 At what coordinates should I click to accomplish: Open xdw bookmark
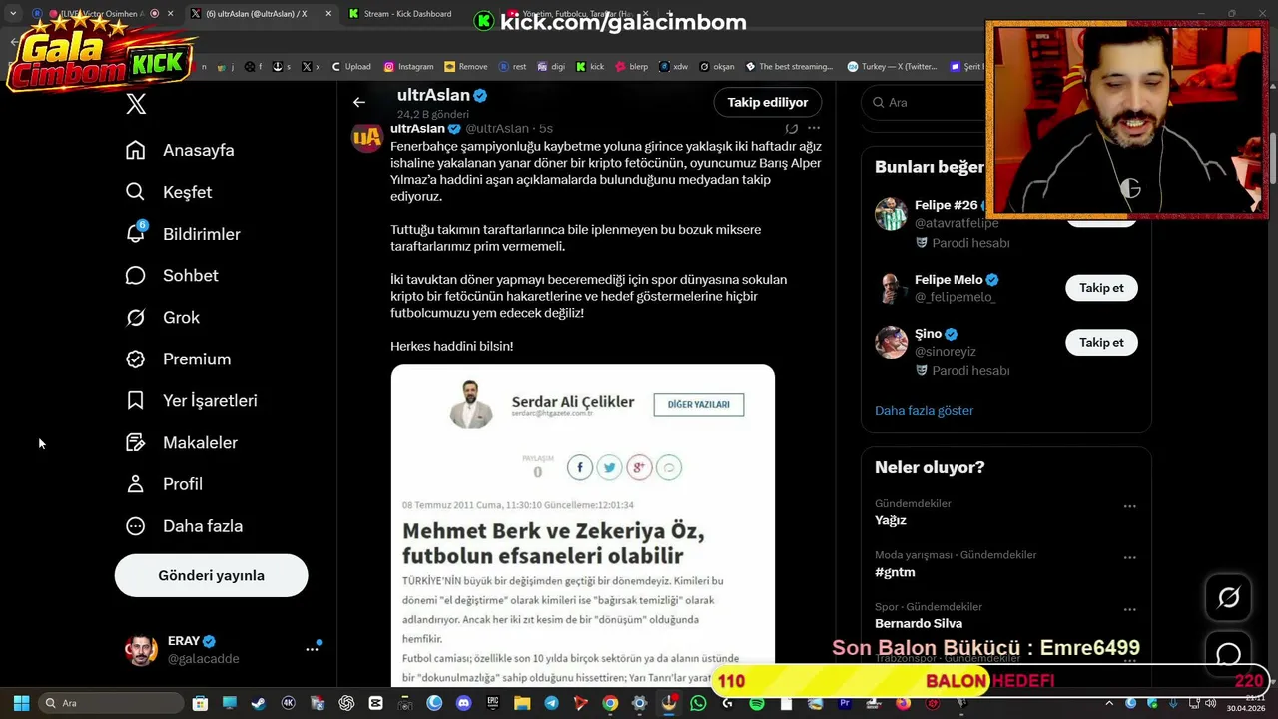(x=673, y=67)
